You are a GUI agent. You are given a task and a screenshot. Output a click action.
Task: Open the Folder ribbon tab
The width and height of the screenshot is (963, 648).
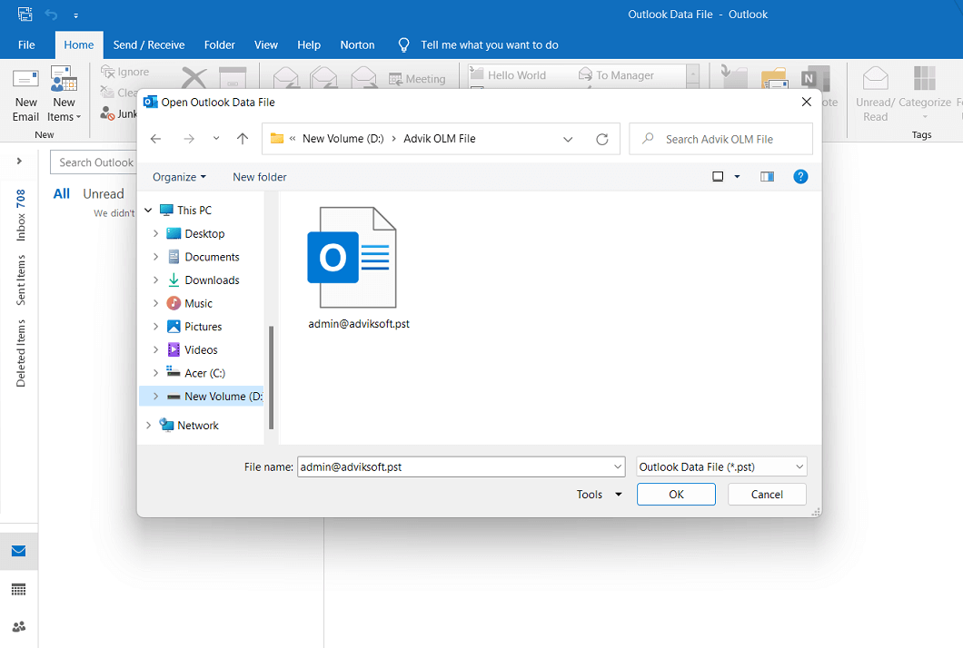coord(219,44)
